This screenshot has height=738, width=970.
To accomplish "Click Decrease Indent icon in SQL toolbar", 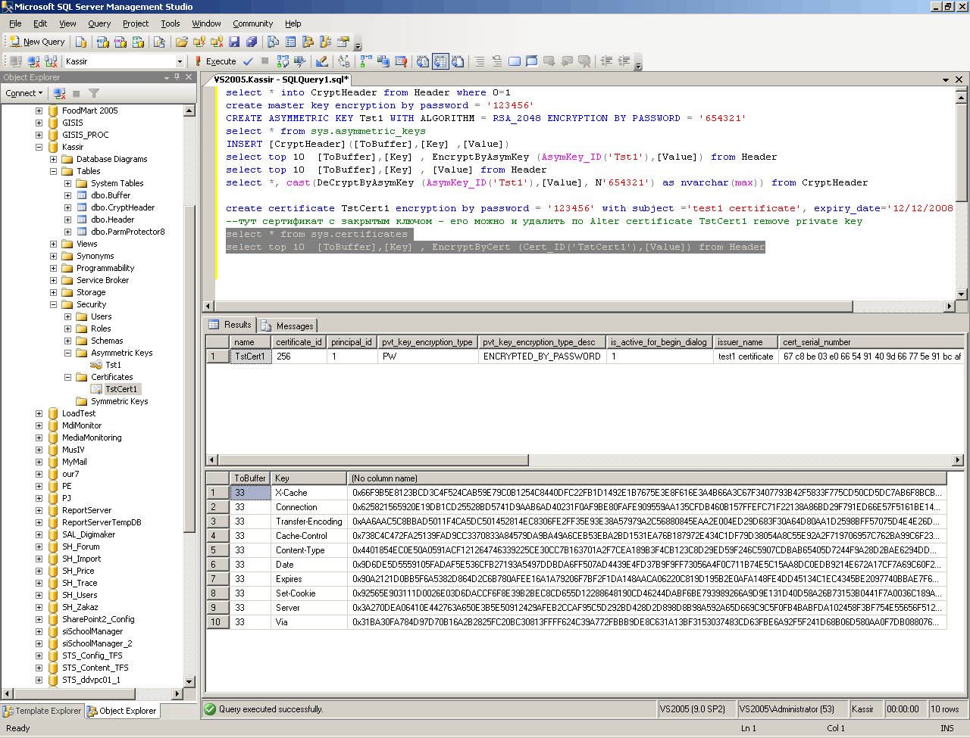I will [x=606, y=61].
